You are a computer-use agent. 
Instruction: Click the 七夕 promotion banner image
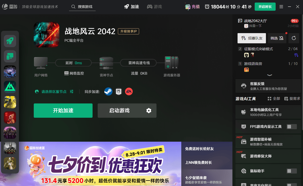(x=91, y=164)
